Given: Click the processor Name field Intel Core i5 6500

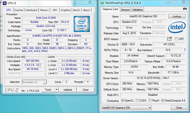Looking at the screenshot, I should pos(46,18).
